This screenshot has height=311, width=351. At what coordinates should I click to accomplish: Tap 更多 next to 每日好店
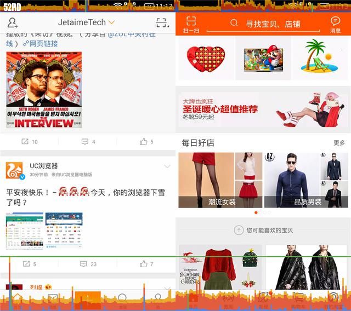coord(339,142)
